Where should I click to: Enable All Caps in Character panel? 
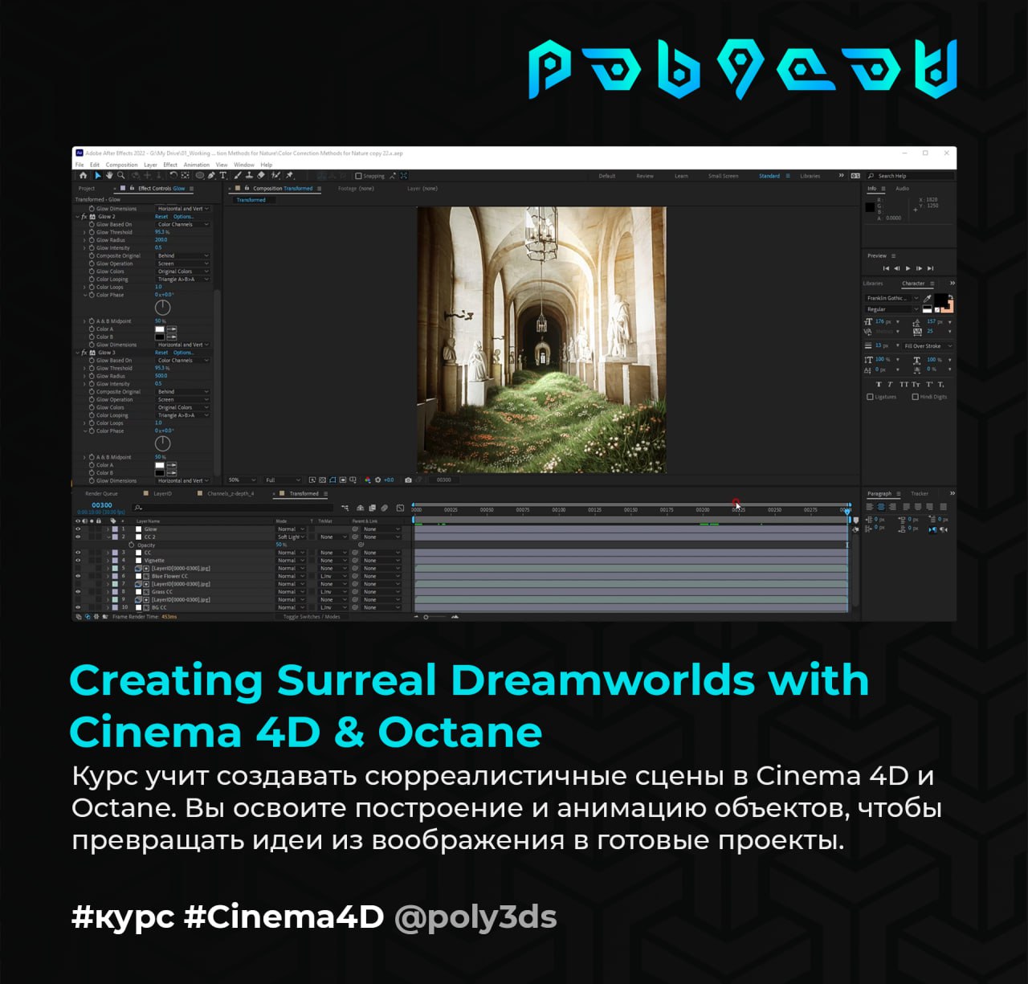tap(904, 384)
